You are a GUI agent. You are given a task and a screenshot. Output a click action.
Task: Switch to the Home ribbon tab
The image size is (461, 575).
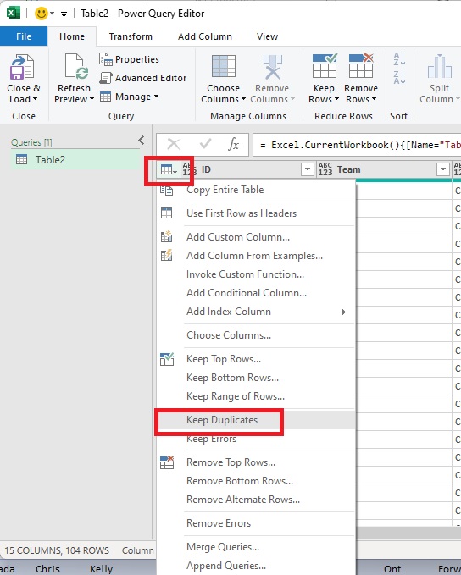[72, 36]
